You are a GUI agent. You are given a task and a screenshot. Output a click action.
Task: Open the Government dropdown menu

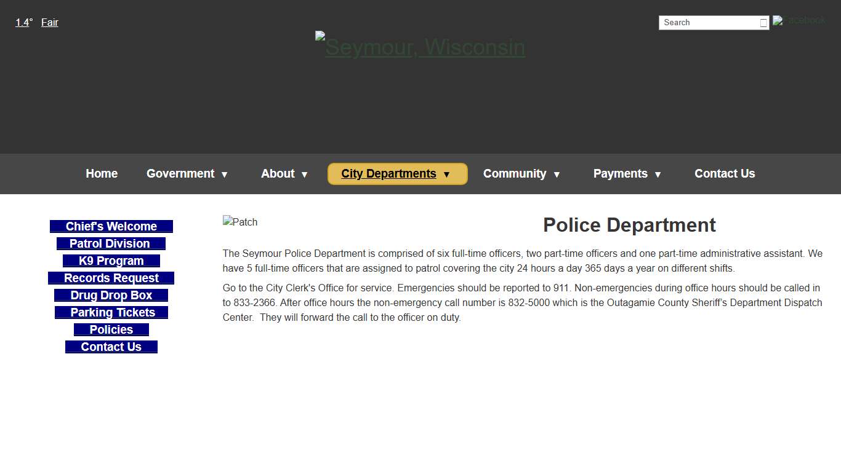(187, 174)
